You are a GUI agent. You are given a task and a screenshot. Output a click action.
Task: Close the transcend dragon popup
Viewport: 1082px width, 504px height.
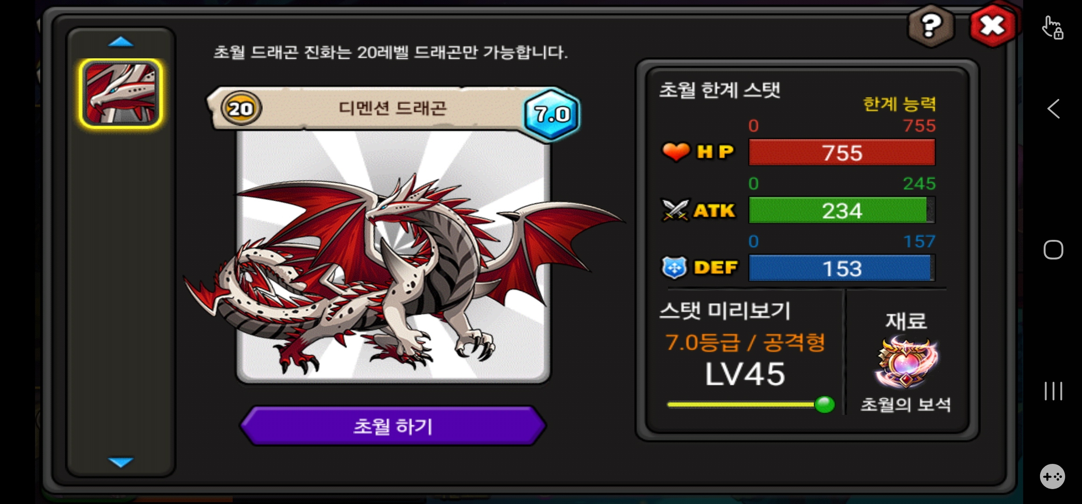993,26
